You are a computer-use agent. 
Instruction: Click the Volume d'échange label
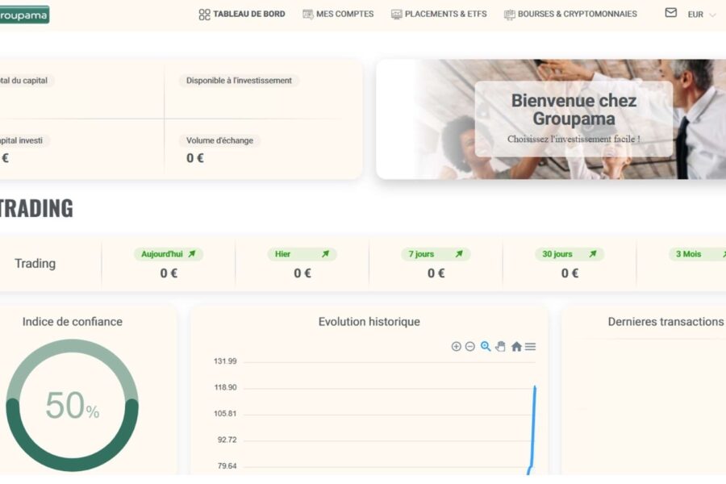[219, 140]
